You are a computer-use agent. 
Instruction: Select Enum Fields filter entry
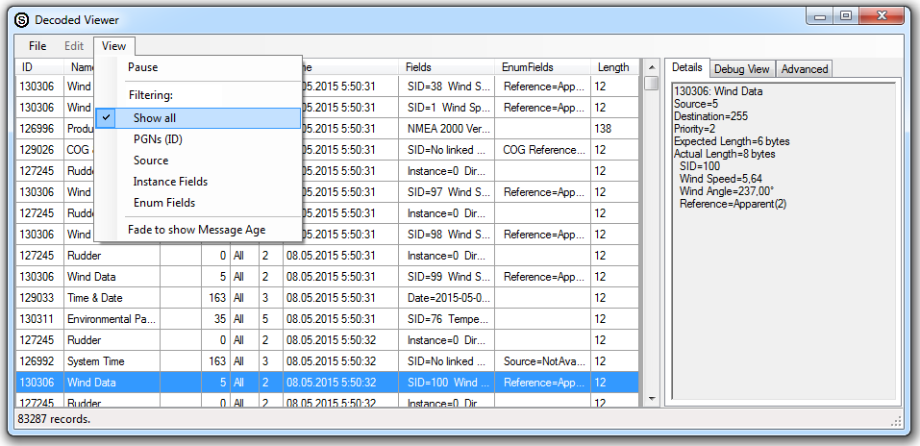click(164, 203)
